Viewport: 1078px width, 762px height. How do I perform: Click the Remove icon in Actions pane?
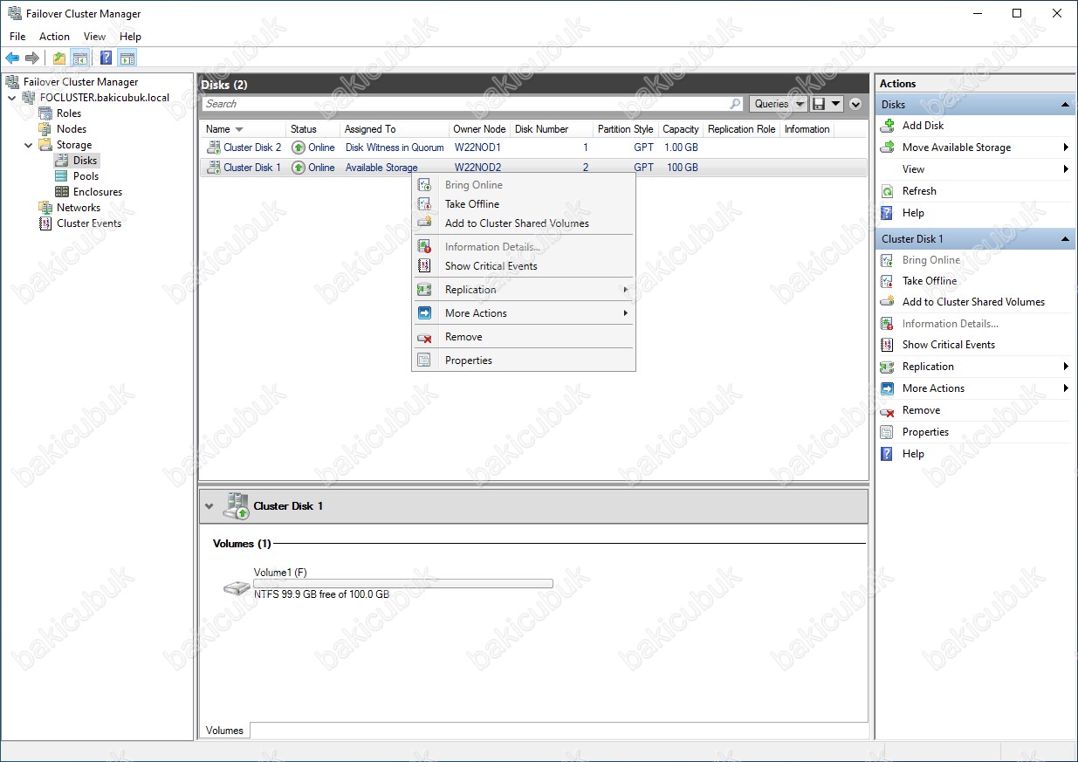[x=887, y=410]
